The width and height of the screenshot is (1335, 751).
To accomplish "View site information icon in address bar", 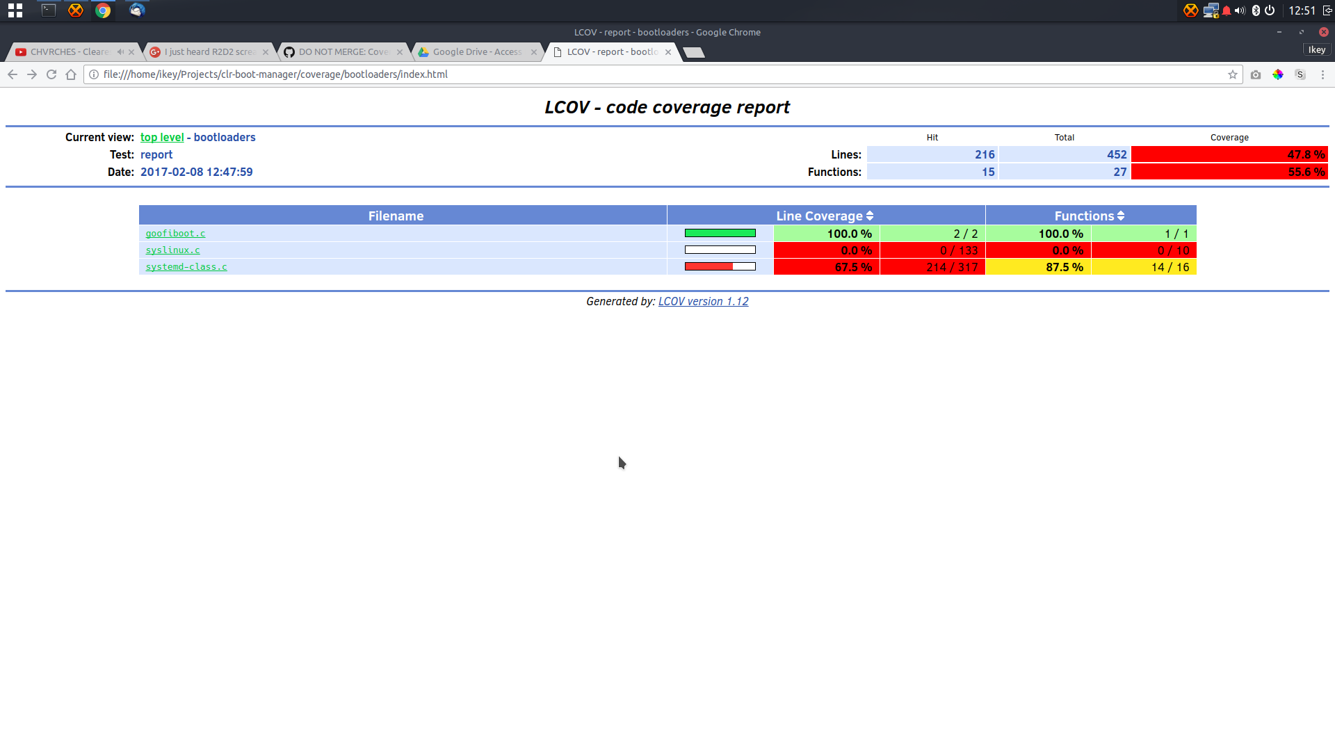I will (94, 74).
